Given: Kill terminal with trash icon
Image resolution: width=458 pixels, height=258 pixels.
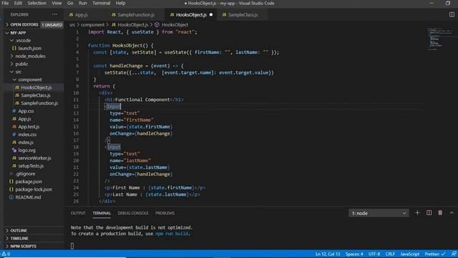Looking at the screenshot, I should 440,213.
